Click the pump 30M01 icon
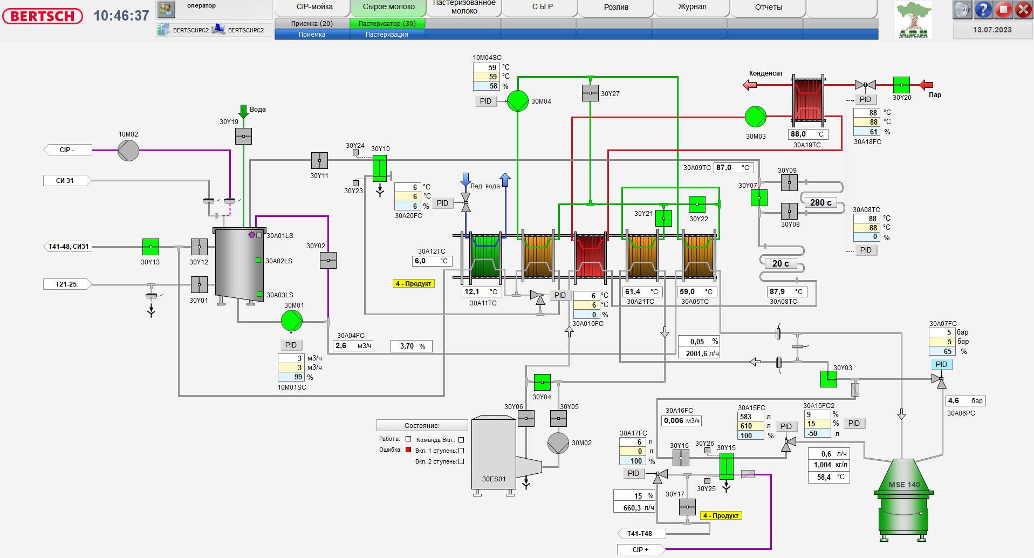This screenshot has height=558, width=1034. (x=291, y=320)
